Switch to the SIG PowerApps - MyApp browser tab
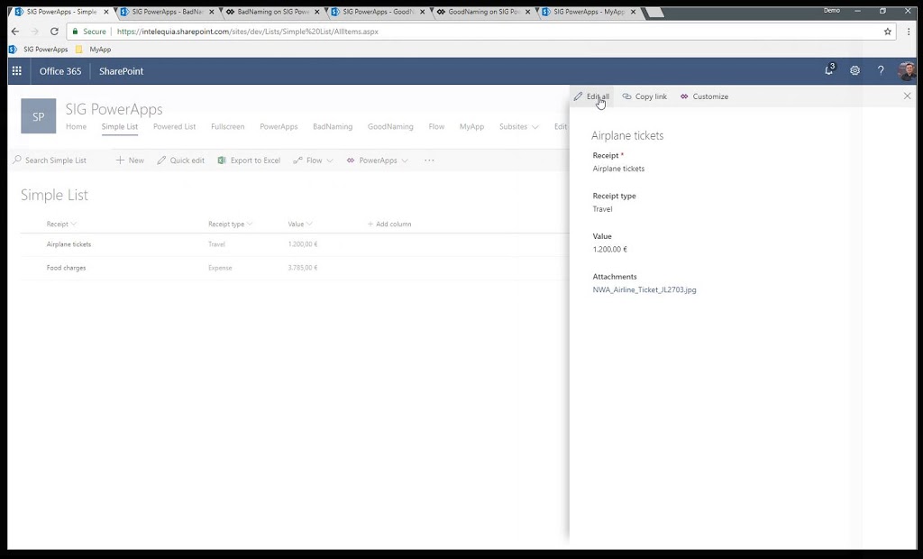Screen dimensions: 923x559 point(589,12)
